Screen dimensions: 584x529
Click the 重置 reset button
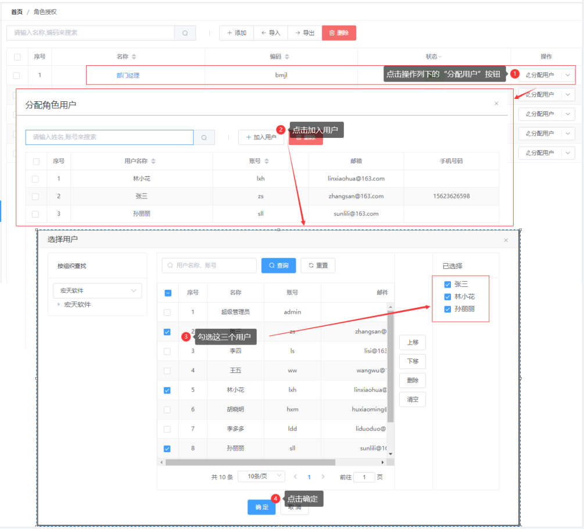pyautogui.click(x=318, y=265)
